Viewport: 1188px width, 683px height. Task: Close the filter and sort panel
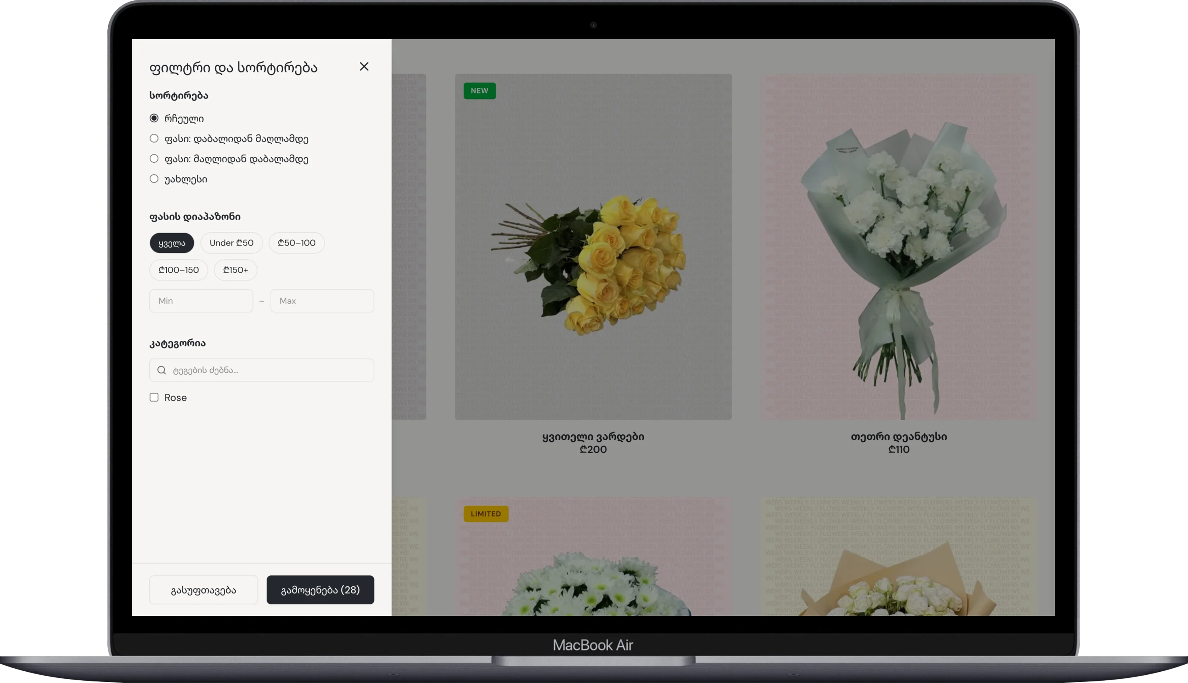(364, 66)
